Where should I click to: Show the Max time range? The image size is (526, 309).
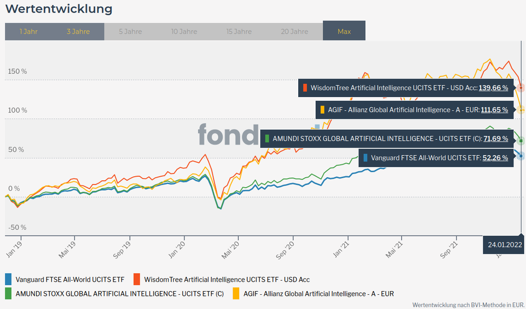tap(344, 32)
